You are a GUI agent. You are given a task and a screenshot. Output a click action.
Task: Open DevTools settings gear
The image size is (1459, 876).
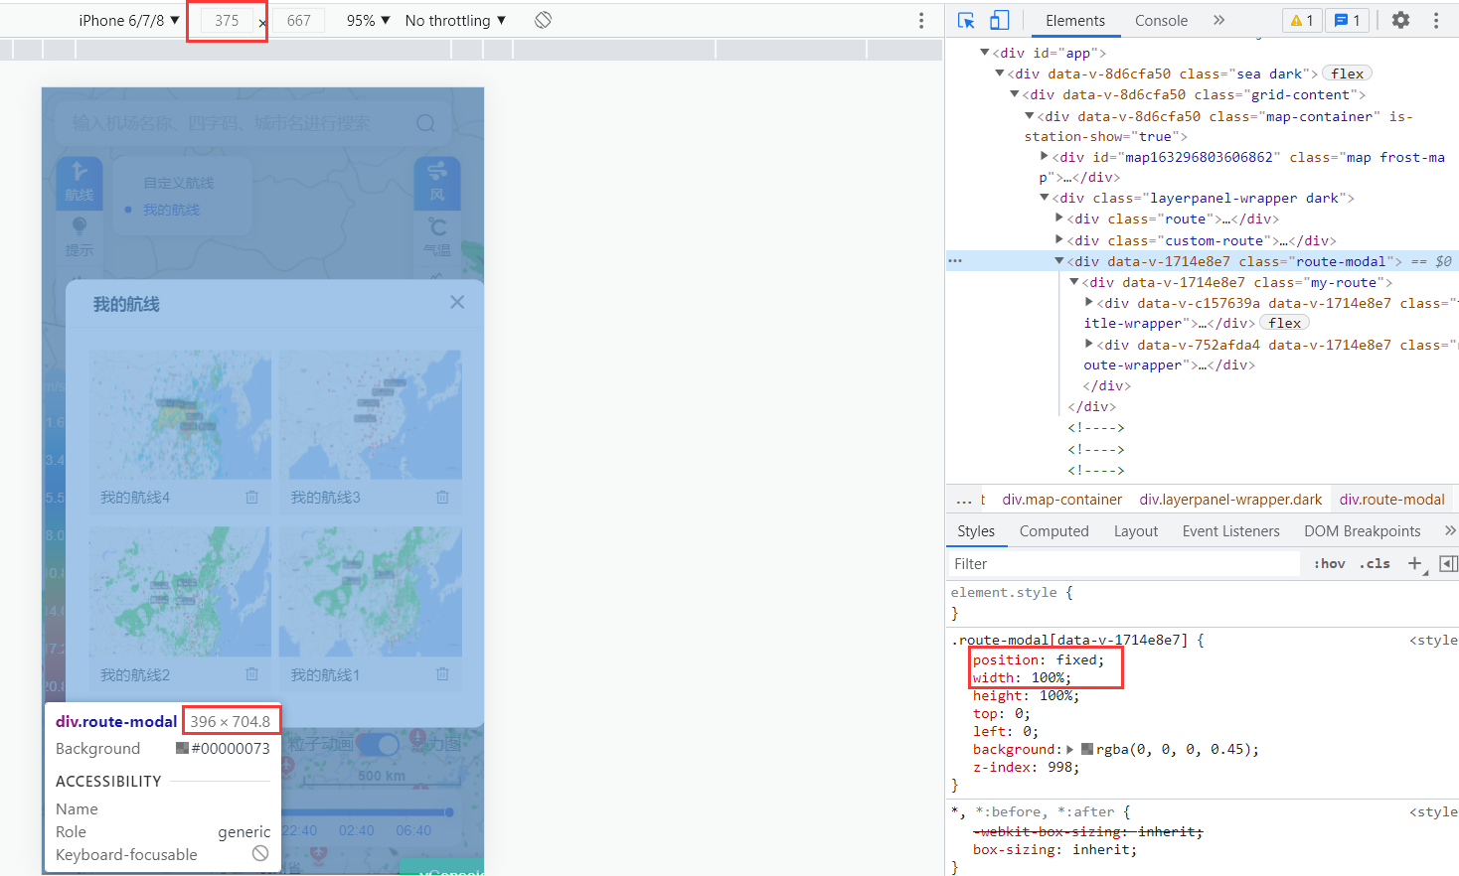coord(1400,20)
